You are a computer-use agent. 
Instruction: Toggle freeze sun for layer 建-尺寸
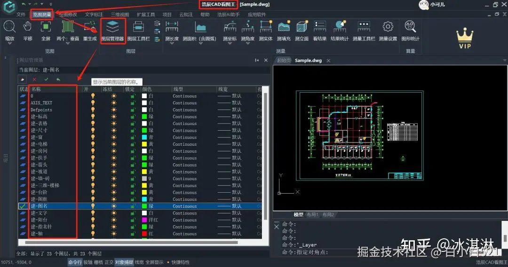click(114, 130)
